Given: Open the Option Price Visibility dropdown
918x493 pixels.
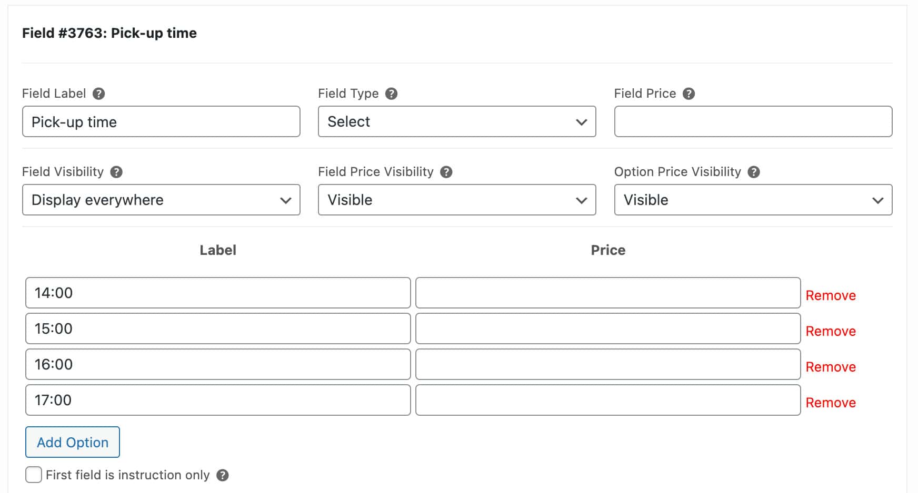Looking at the screenshot, I should click(x=753, y=200).
